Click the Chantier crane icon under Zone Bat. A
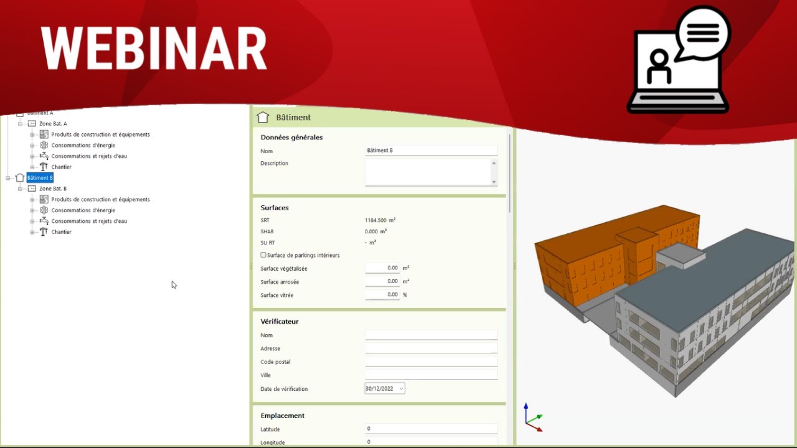 [44, 167]
